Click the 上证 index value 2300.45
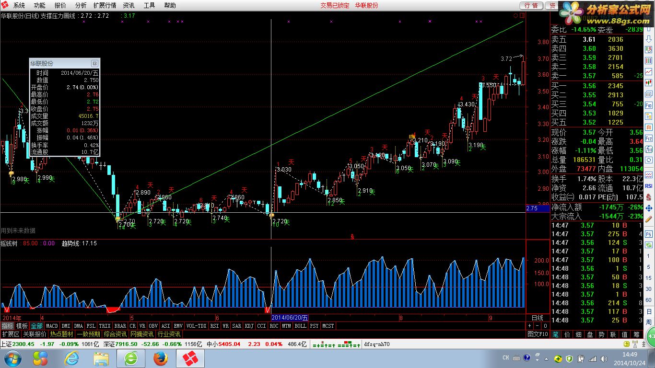Viewport: 655px width, 368px height. click(23, 344)
